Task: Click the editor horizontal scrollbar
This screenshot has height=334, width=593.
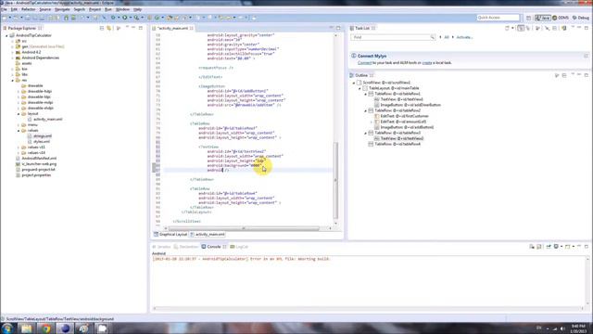Action: 244,228
